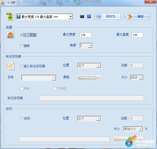Open the watermark size 原始大小 dropdown
157x149 pixels.
(133, 129)
